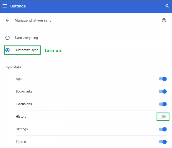This screenshot has height=148, width=172.
Task: Select the Sync everything radio button
Action: coord(7,38)
